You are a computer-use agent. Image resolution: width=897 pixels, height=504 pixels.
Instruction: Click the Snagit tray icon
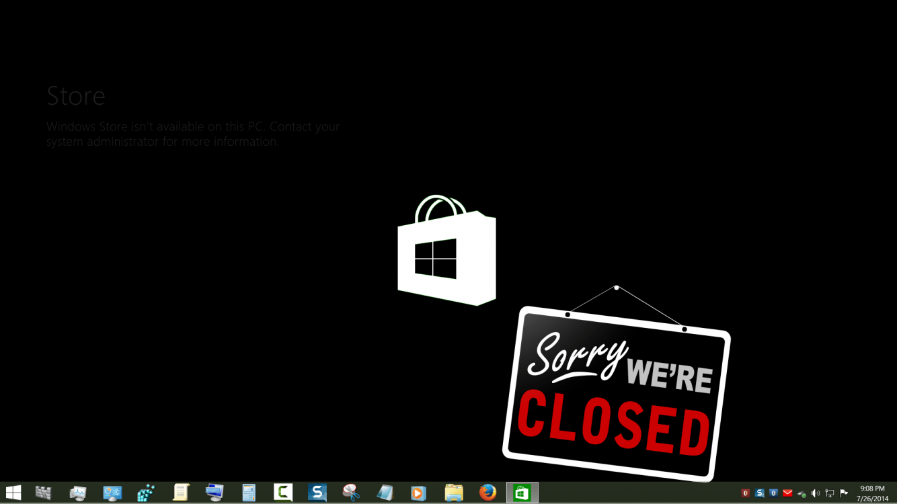tap(759, 493)
